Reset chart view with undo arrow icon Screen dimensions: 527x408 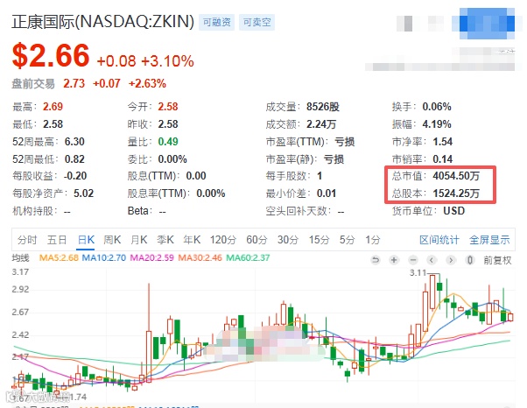[x=376, y=260]
